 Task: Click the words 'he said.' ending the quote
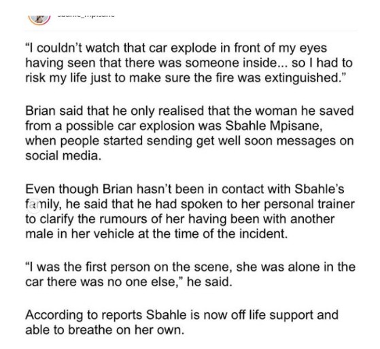click(x=209, y=282)
